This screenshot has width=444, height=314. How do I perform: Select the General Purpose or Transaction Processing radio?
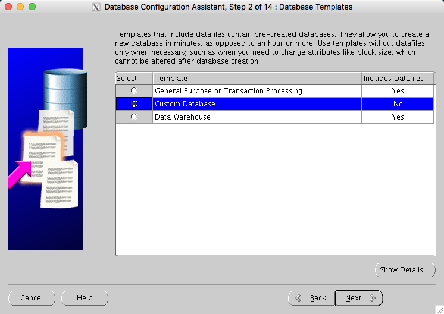click(134, 91)
